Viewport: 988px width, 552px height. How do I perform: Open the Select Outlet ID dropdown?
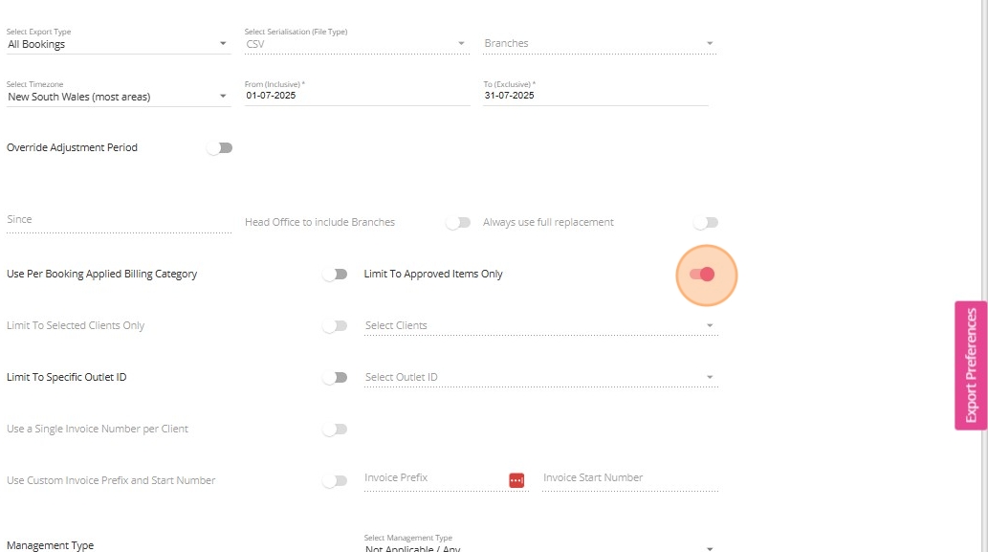pyautogui.click(x=540, y=378)
